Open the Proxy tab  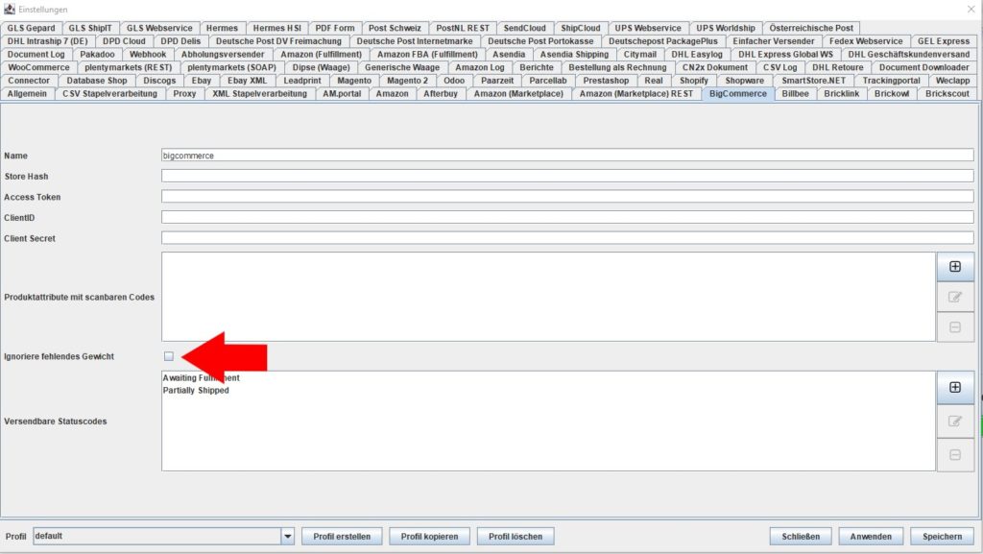point(184,93)
